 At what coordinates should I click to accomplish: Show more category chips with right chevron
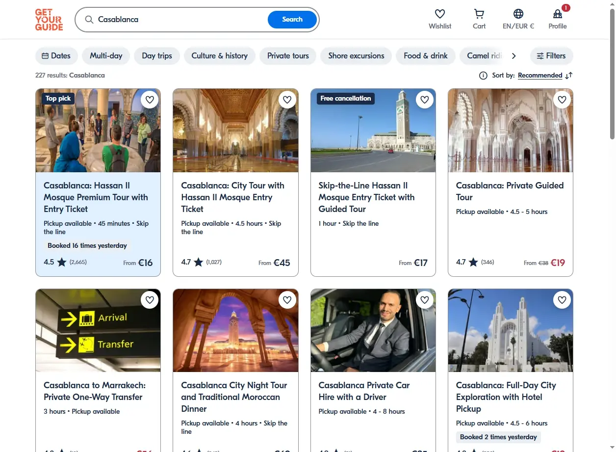513,55
